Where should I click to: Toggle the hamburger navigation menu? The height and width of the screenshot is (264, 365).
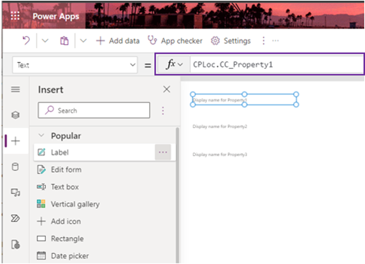(15, 89)
